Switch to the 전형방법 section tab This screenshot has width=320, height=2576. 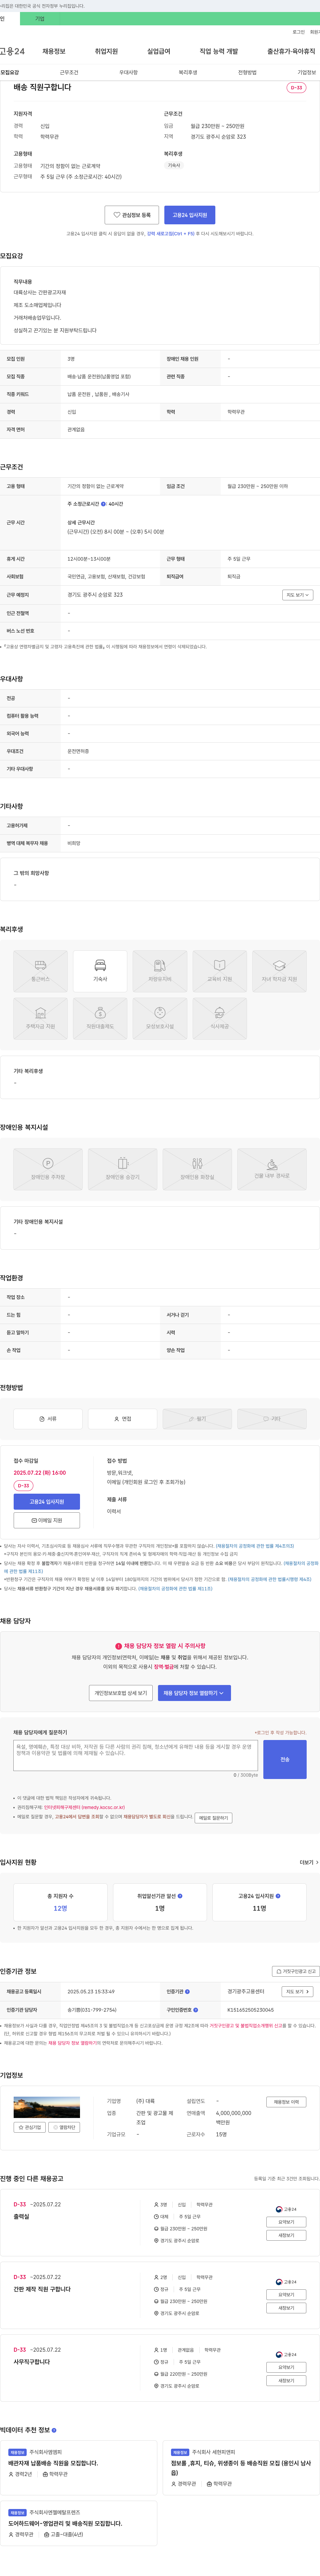click(247, 72)
